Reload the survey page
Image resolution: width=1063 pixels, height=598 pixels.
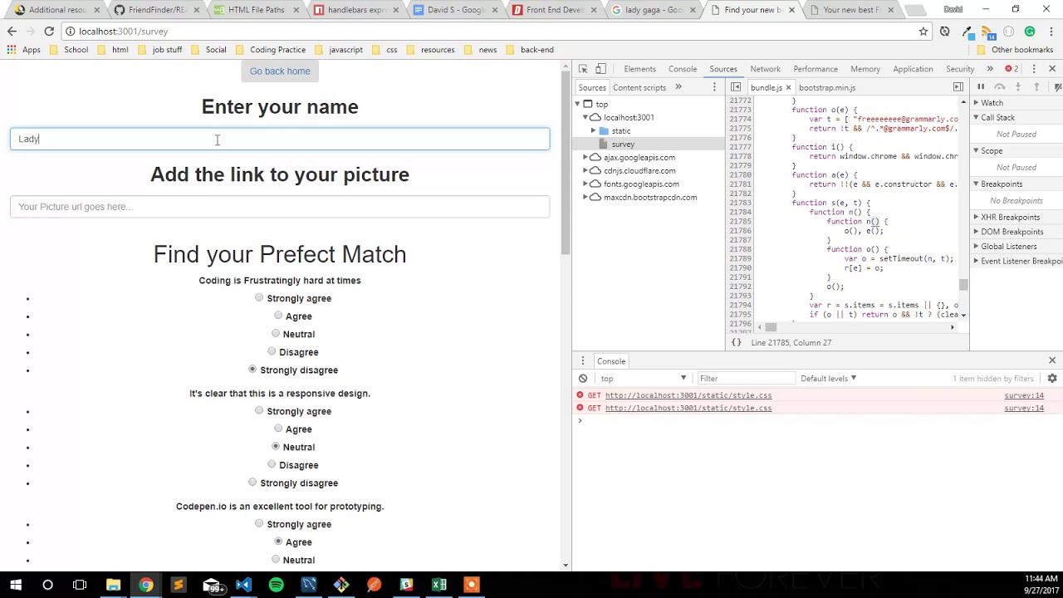(49, 32)
